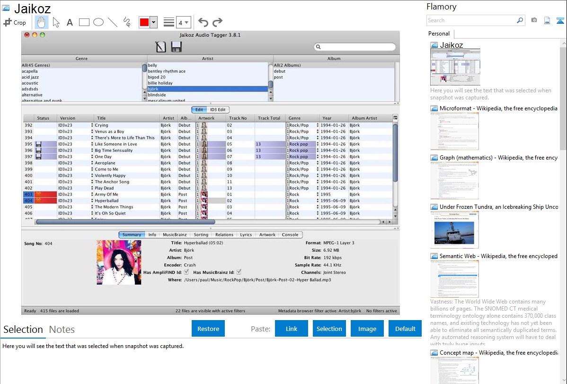Open Graph (mathematics) Wikipedia snapshot link
The width and height of the screenshot is (567, 384).
coord(498,158)
